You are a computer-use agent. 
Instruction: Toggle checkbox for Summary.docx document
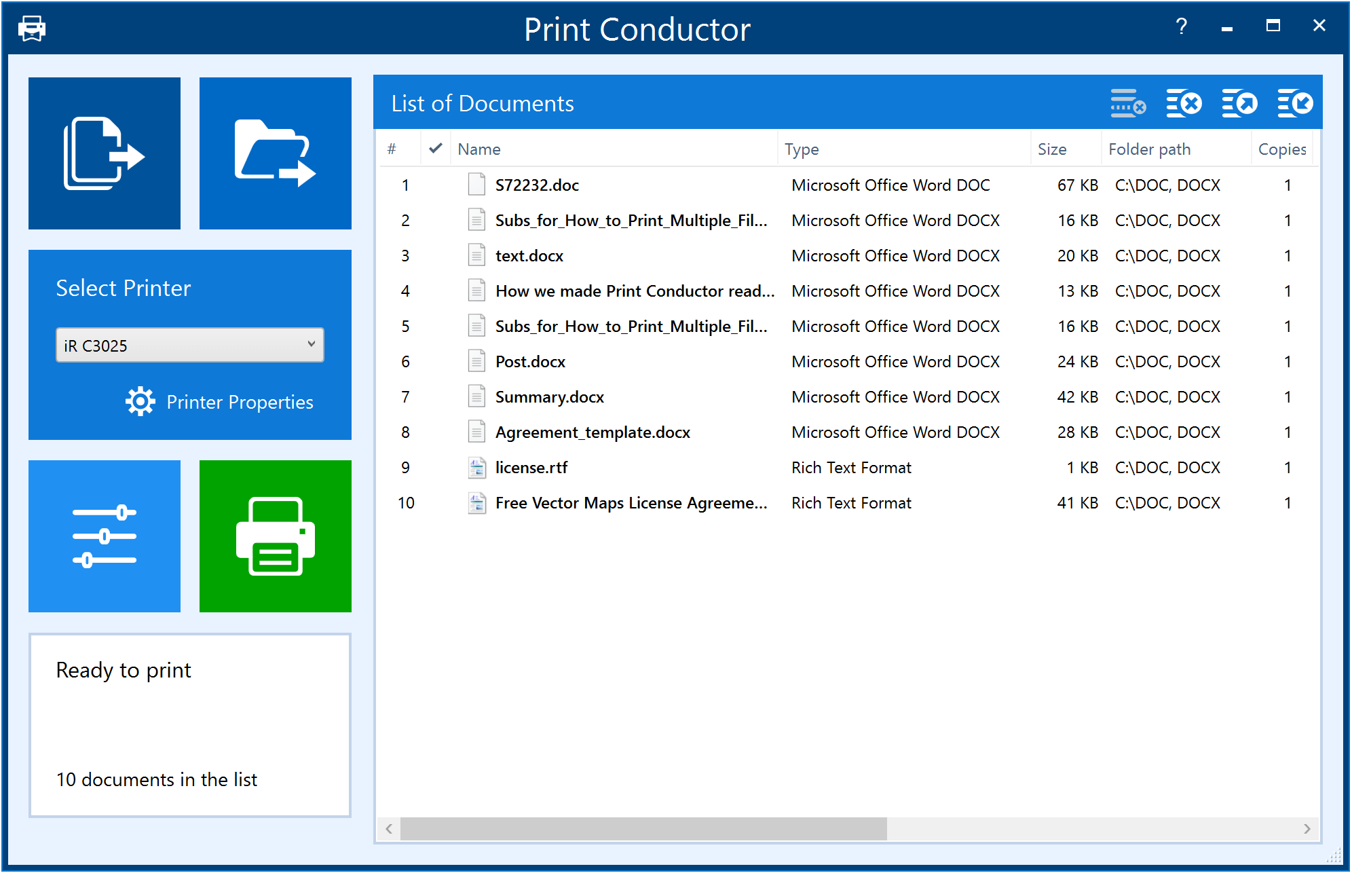[436, 396]
